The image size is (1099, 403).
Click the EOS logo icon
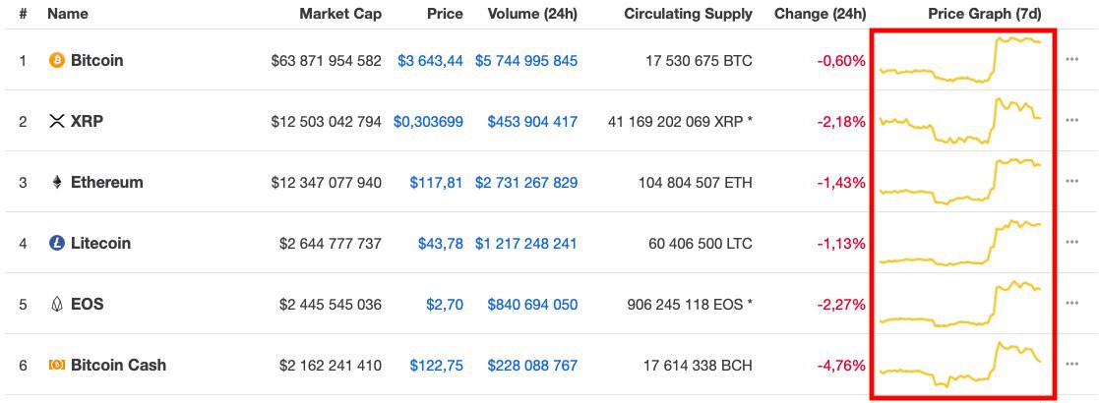(56, 305)
